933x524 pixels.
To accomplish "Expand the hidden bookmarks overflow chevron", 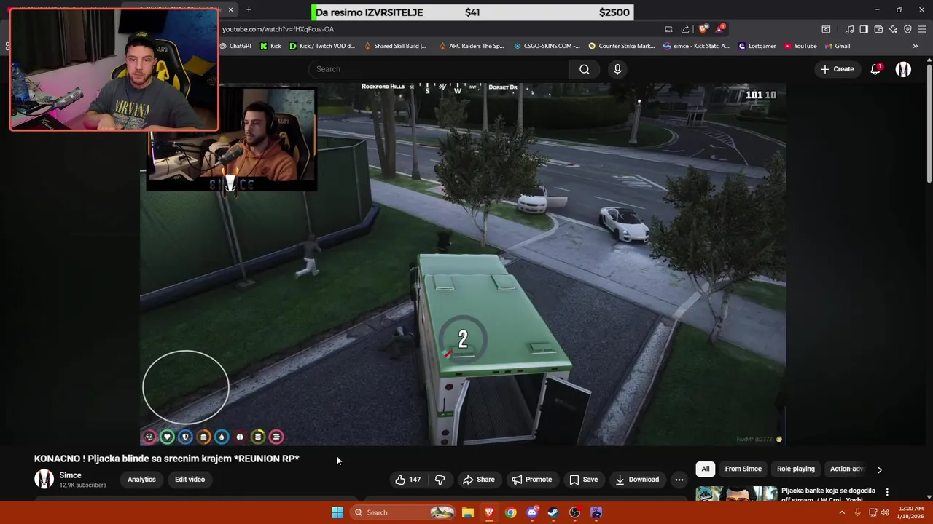I will pos(915,46).
